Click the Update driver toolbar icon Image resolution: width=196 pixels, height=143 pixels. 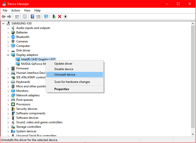pos(54,16)
